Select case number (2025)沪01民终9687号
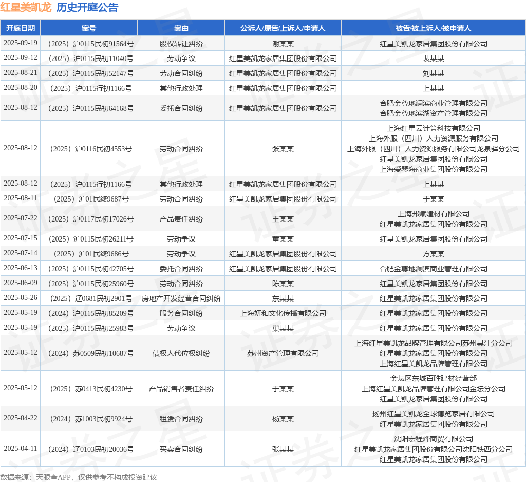 (x=89, y=199)
